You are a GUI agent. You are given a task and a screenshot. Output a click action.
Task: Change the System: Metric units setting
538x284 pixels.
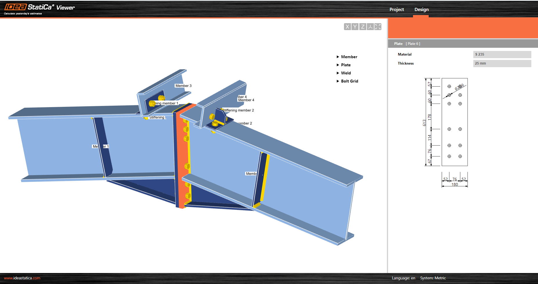coord(433,278)
